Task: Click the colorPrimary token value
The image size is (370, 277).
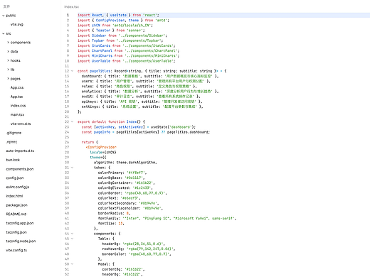Action: [137, 173]
